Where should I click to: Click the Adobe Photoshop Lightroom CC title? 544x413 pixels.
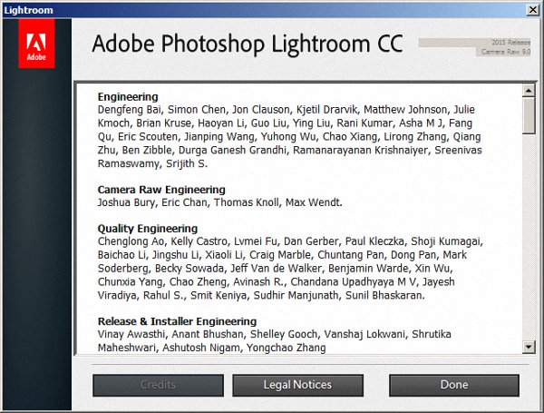(248, 44)
